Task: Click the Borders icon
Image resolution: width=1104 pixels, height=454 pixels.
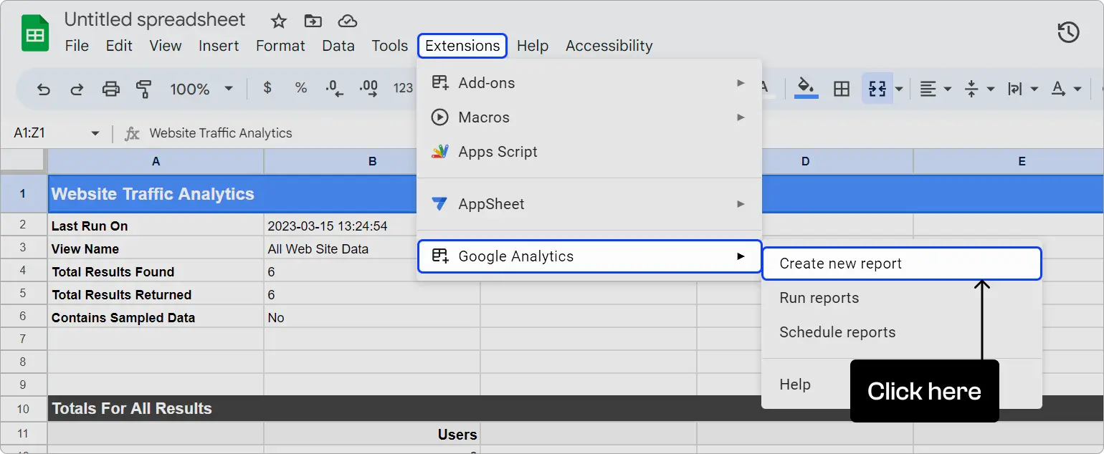Action: pos(840,89)
